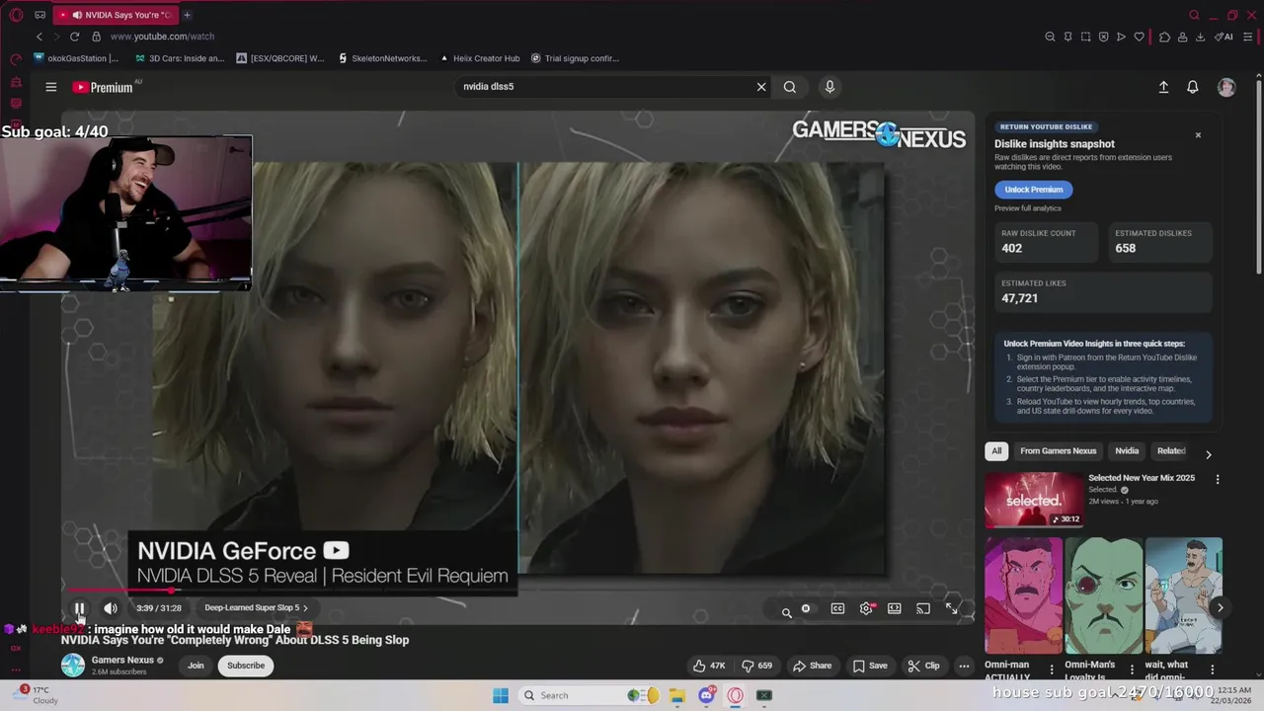Close the Dislike insights snapshot panel
The height and width of the screenshot is (711, 1264).
point(1198,135)
